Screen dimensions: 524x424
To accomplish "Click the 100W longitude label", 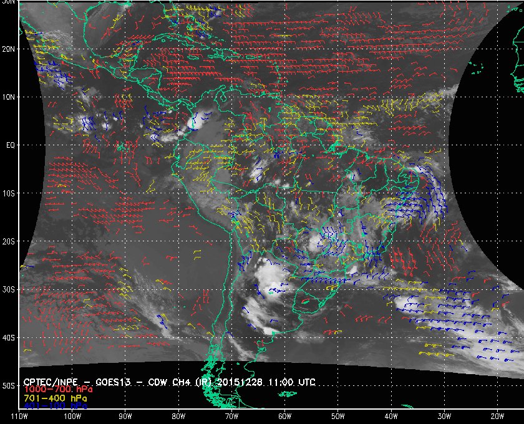I will pyautogui.click(x=72, y=417).
